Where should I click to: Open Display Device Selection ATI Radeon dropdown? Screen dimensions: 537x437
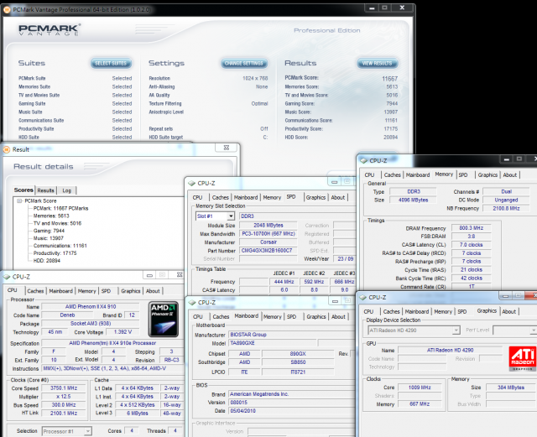456,330
